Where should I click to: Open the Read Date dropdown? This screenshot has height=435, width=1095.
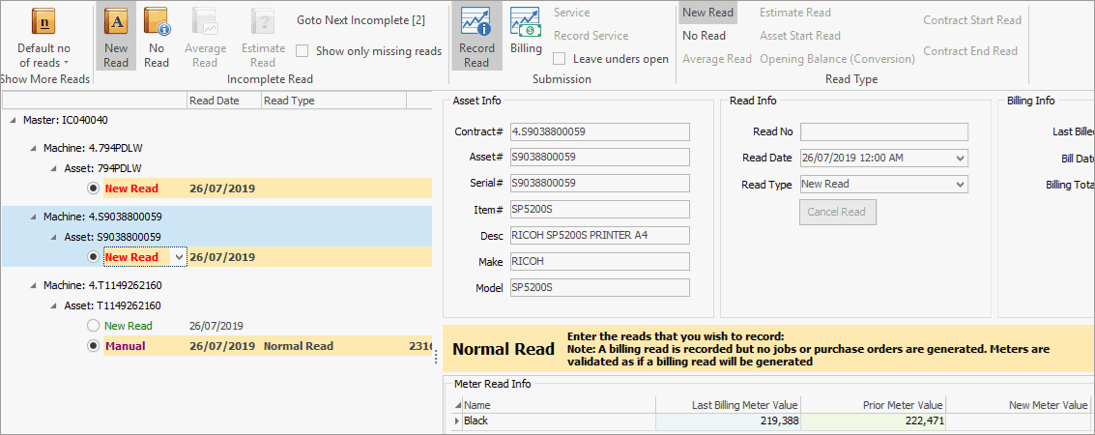[x=960, y=158]
